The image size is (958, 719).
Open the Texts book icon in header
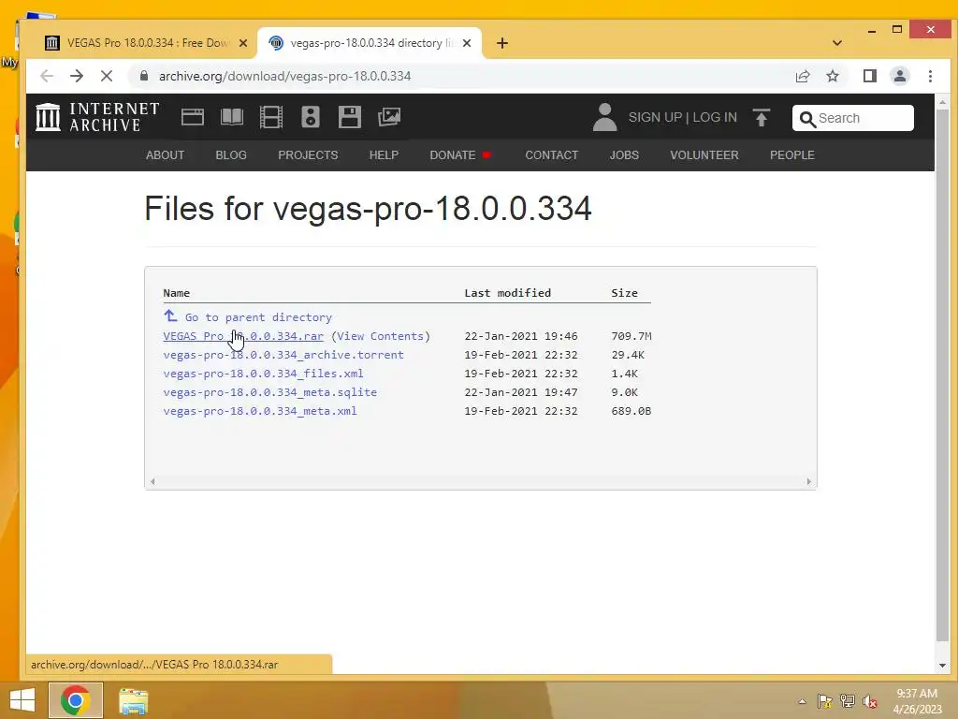[232, 117]
